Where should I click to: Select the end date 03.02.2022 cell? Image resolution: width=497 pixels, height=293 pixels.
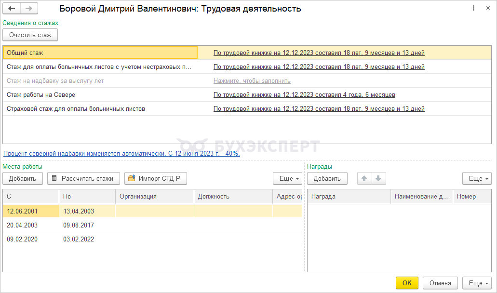(x=87, y=239)
